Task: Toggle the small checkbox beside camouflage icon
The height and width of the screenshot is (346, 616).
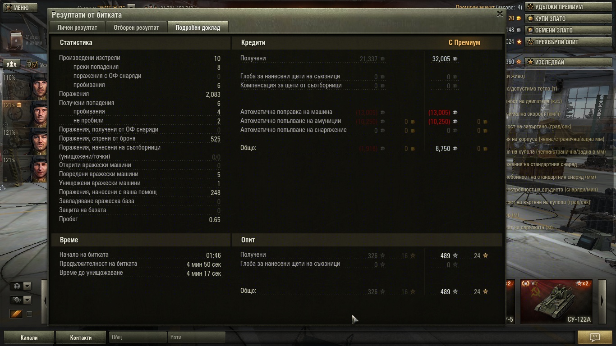Action: (x=29, y=314)
